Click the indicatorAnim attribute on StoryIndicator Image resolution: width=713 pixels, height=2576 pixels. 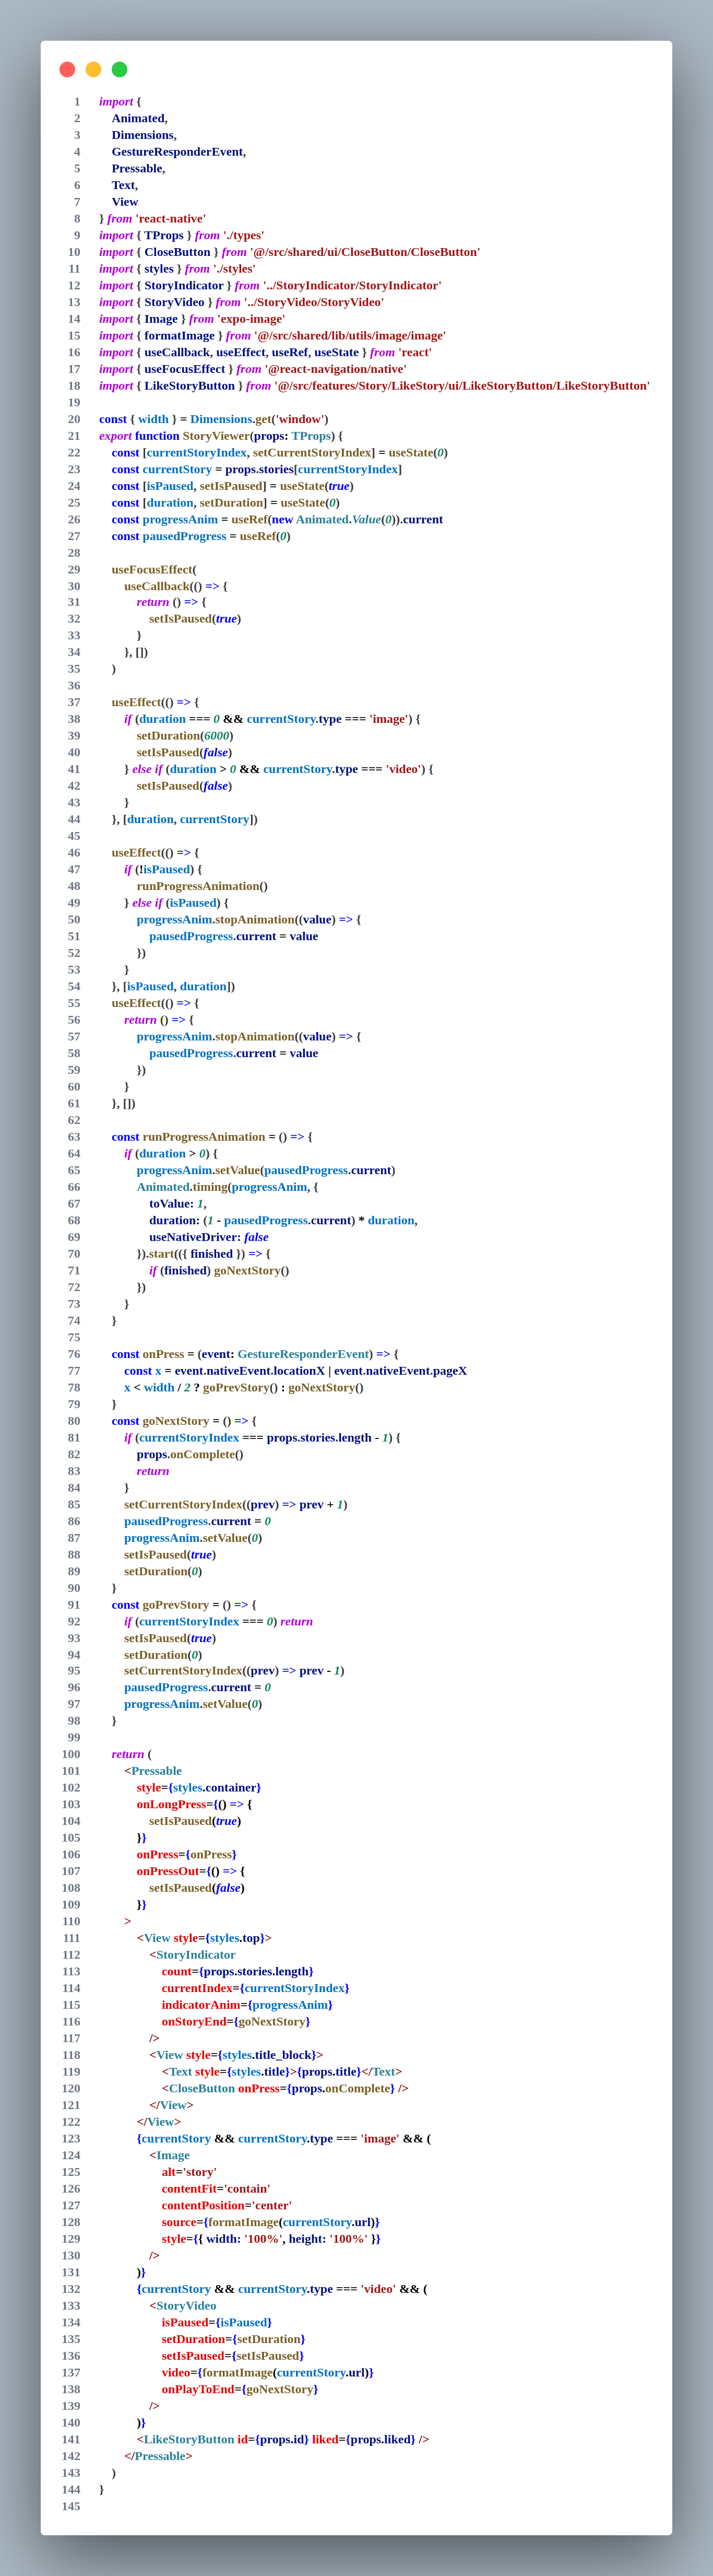[201, 2004]
